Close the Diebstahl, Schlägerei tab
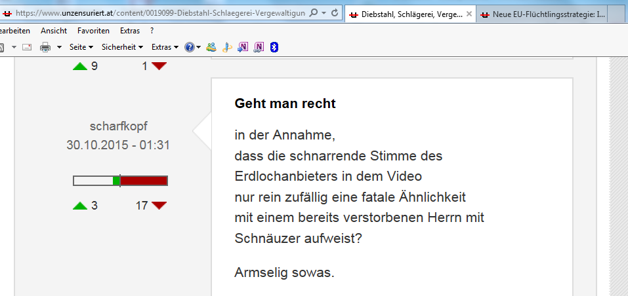Screen dimensions: 628x296 (x=469, y=13)
